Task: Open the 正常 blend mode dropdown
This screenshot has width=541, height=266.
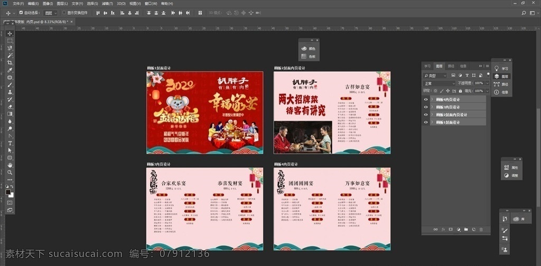Action: 439,84
